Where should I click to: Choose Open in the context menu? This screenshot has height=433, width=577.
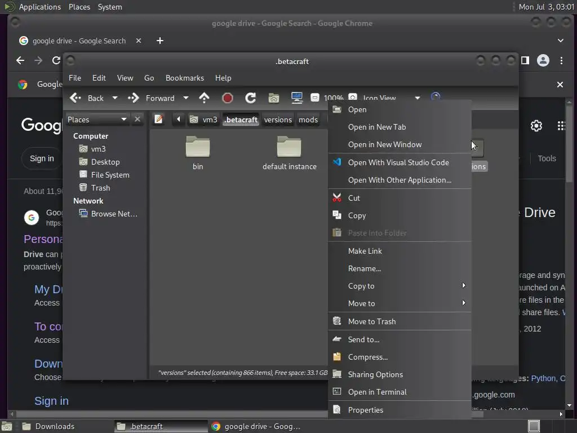pos(400,109)
